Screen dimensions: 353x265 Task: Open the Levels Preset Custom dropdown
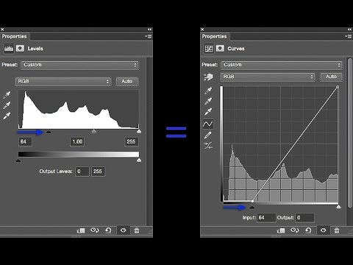(80, 65)
